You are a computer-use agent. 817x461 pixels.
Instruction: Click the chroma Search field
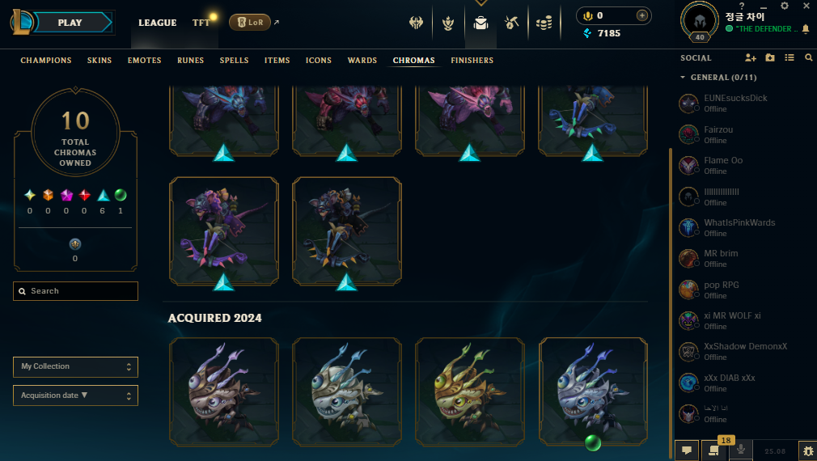(x=75, y=291)
